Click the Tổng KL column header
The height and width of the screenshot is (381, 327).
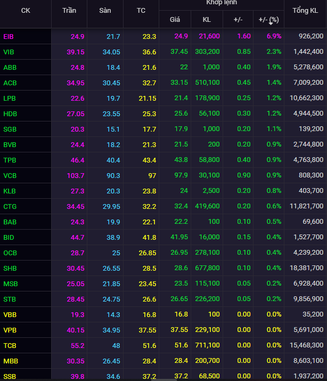click(x=305, y=11)
